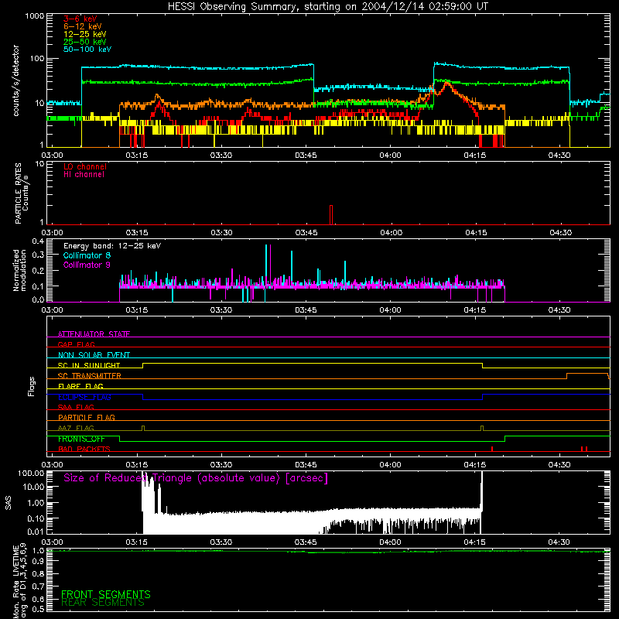Click the 04:15 tick under the flags panel
619x619 pixels.
[475, 465]
